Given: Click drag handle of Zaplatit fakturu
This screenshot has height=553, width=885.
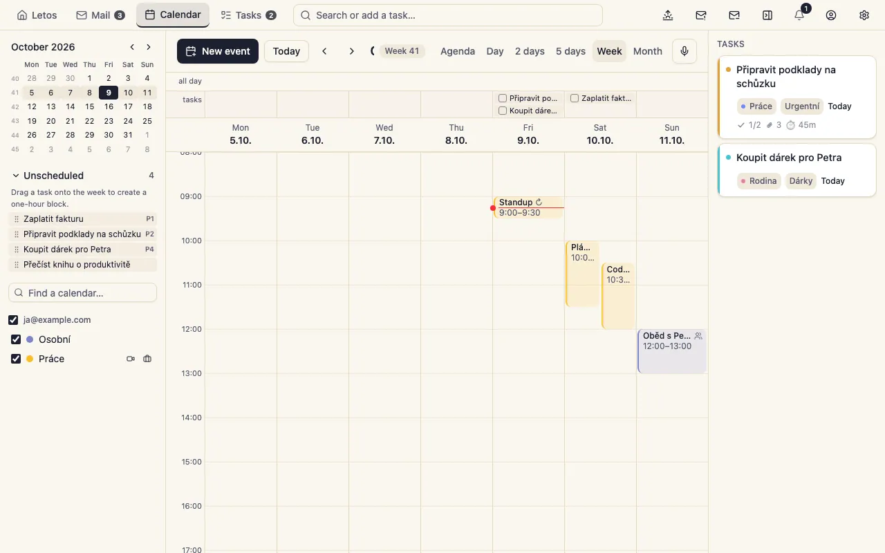Looking at the screenshot, I should click(17, 219).
